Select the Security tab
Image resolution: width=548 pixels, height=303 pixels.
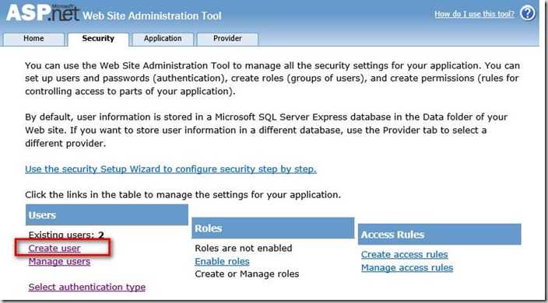click(98, 39)
